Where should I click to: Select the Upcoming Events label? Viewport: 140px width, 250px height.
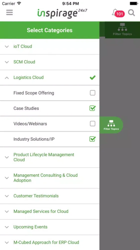(x=30, y=227)
